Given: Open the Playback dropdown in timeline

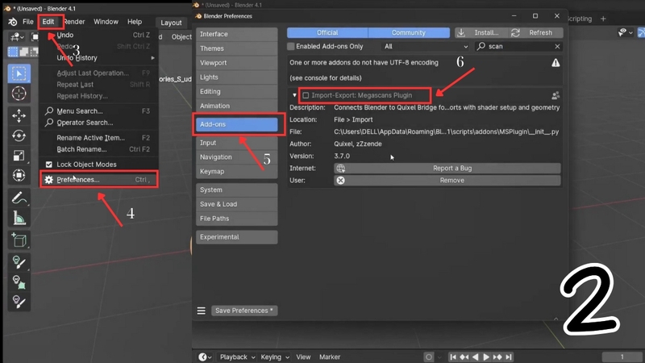Looking at the screenshot, I should (237, 357).
